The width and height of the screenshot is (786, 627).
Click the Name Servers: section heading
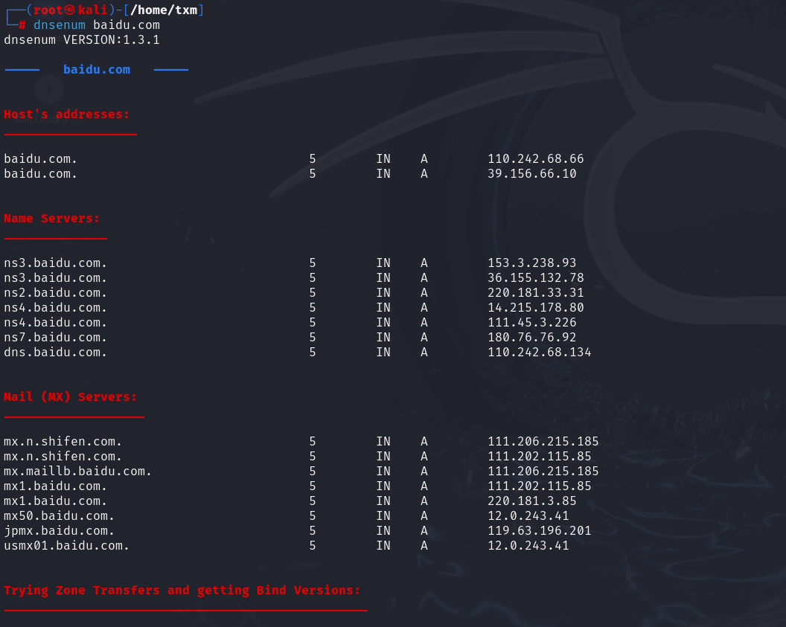(x=51, y=219)
